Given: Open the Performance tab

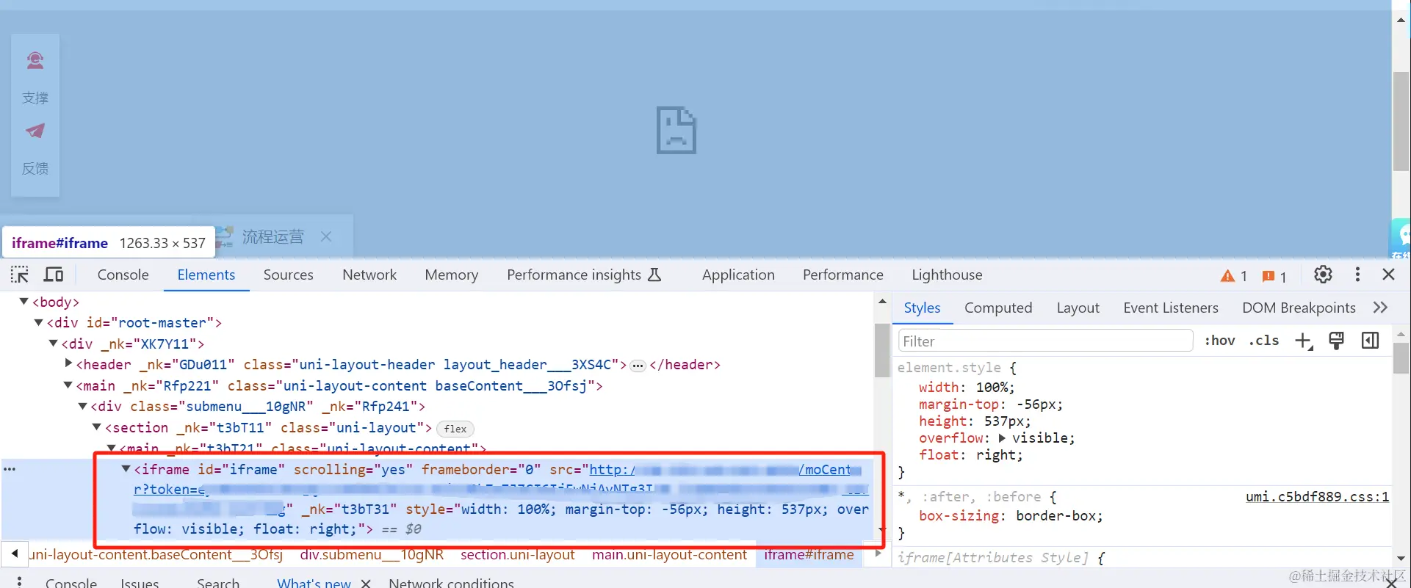Looking at the screenshot, I should pyautogui.click(x=843, y=275).
